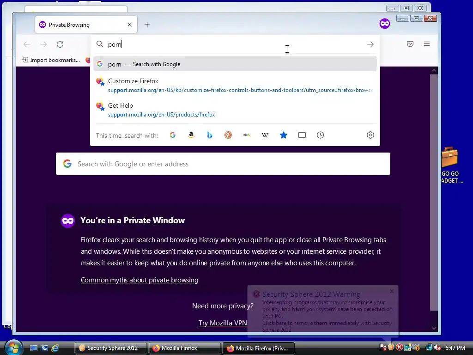Click Show Desktop quick launch icon
Screen dimensions: 473x355
pyautogui.click(x=33, y=348)
